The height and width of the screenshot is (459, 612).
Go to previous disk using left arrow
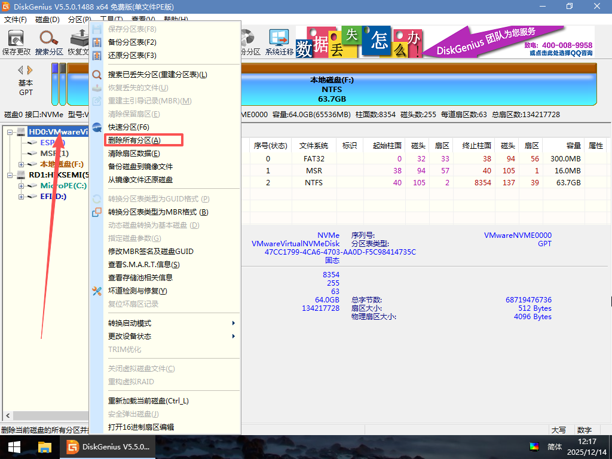coord(21,70)
